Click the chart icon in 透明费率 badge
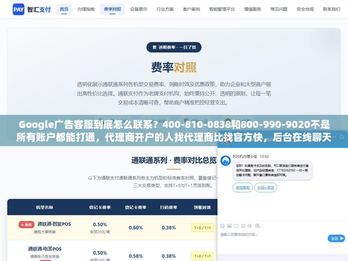This screenshot has width=348, height=261. (155, 47)
